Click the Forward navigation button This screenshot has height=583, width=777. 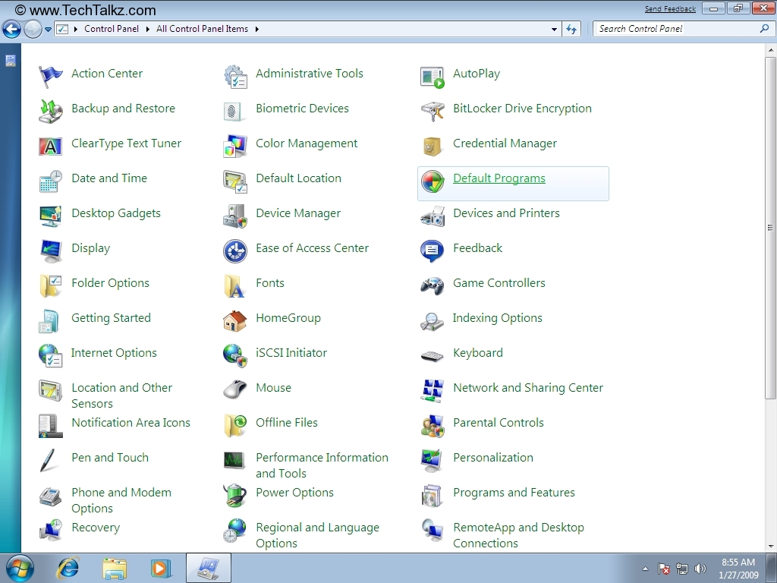[33, 29]
